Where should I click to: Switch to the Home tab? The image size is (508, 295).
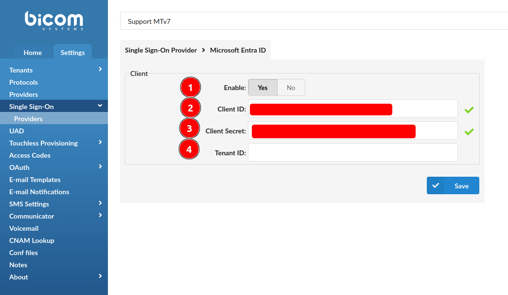33,52
